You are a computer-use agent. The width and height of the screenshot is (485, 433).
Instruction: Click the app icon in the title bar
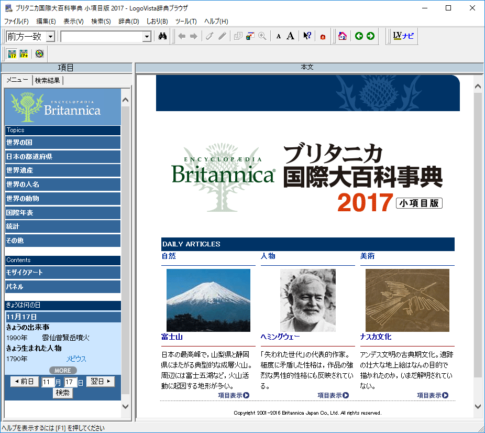[x=8, y=8]
